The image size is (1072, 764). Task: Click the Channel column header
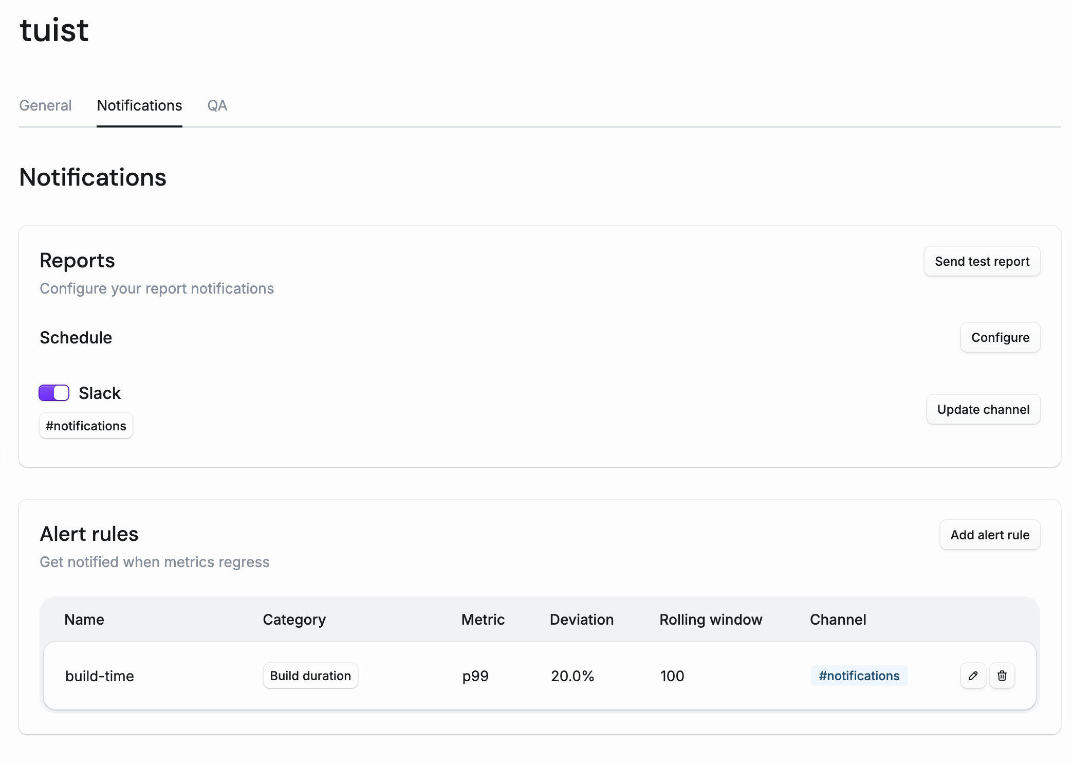pos(838,620)
